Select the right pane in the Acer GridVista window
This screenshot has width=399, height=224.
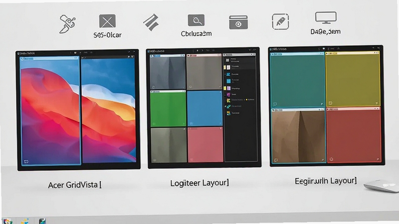pos(108,109)
